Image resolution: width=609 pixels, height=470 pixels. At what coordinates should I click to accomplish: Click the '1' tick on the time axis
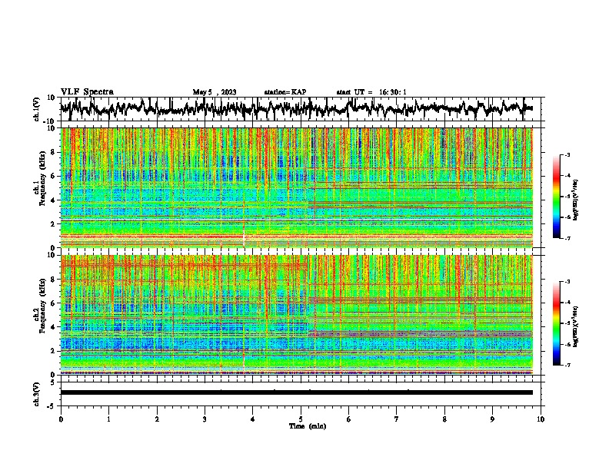108,419
